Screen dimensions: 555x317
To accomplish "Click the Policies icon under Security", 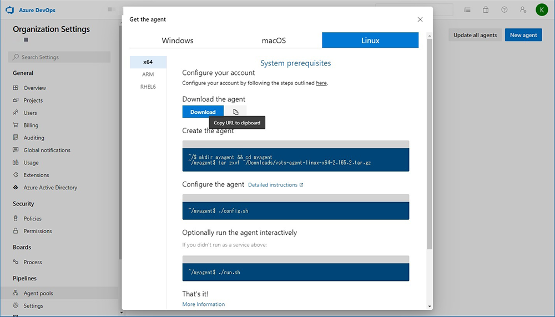I will 16,218.
